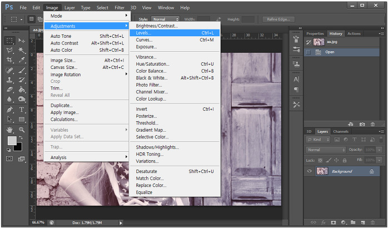This screenshot has height=228, width=389.
Task: Choose Desaturate from the menu
Action: coord(174,171)
